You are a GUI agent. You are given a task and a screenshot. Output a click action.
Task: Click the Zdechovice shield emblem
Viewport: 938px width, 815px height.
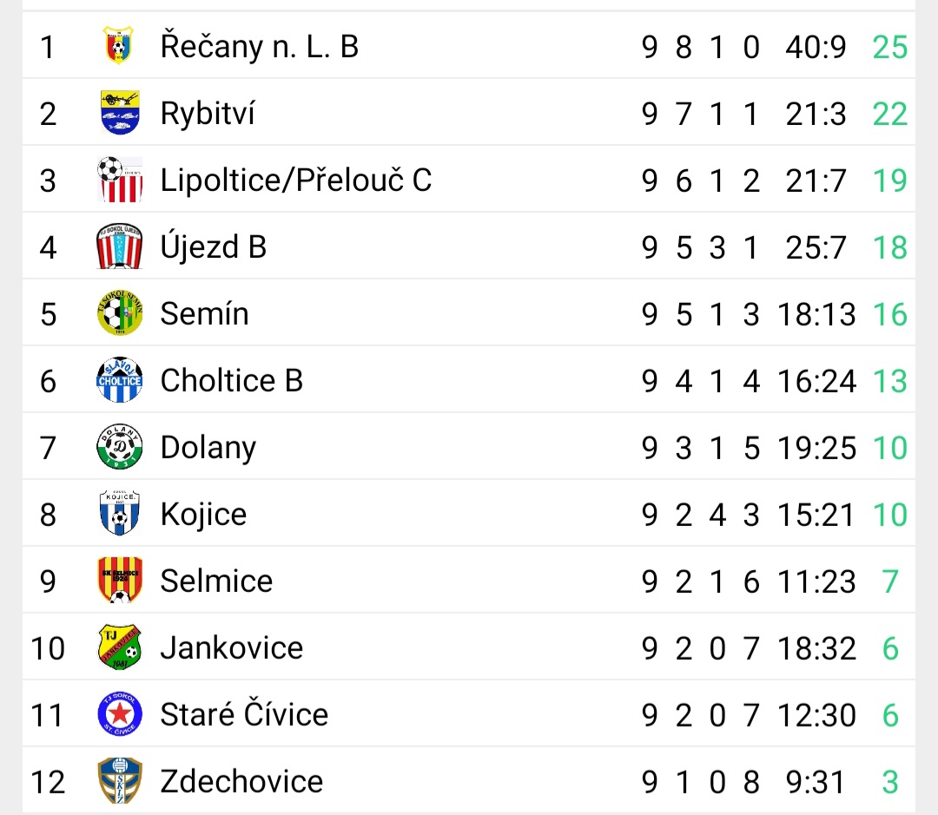tap(120, 781)
